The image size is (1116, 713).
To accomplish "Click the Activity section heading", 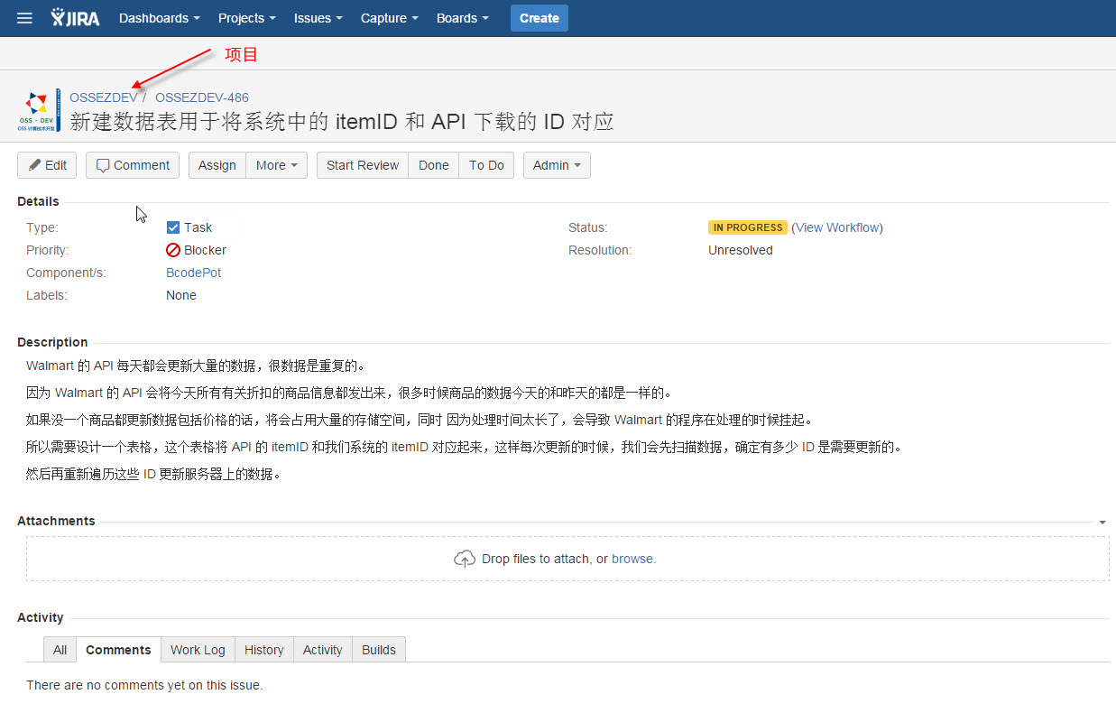I will (41, 617).
